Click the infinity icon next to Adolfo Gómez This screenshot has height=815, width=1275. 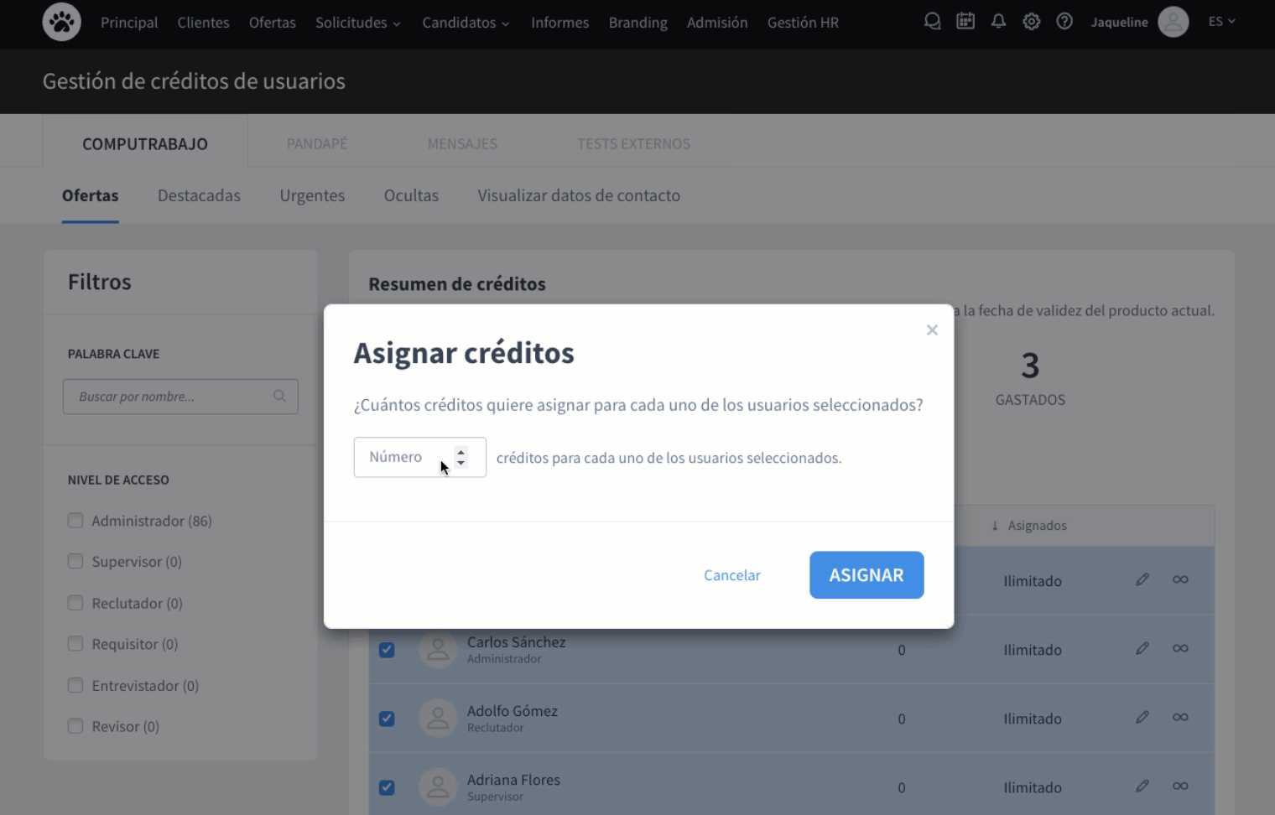(1180, 717)
